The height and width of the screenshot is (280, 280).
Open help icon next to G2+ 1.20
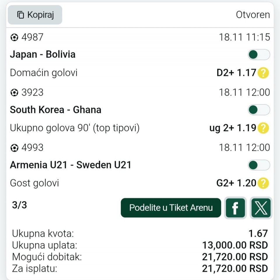[263, 183]
